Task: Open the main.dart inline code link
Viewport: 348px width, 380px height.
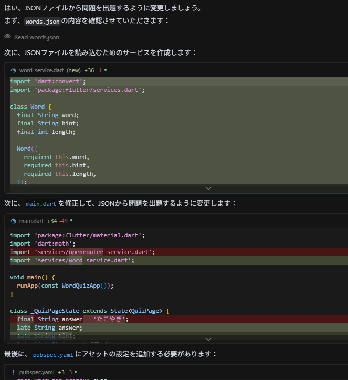Action: click(x=41, y=204)
